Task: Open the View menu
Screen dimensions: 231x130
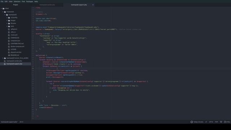Action: click(x=11, y=1)
